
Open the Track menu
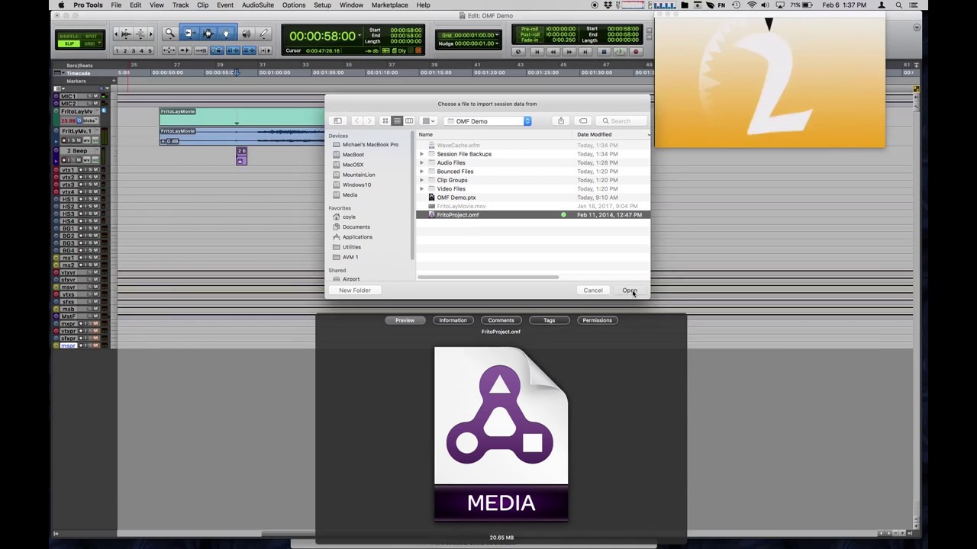[x=181, y=5]
